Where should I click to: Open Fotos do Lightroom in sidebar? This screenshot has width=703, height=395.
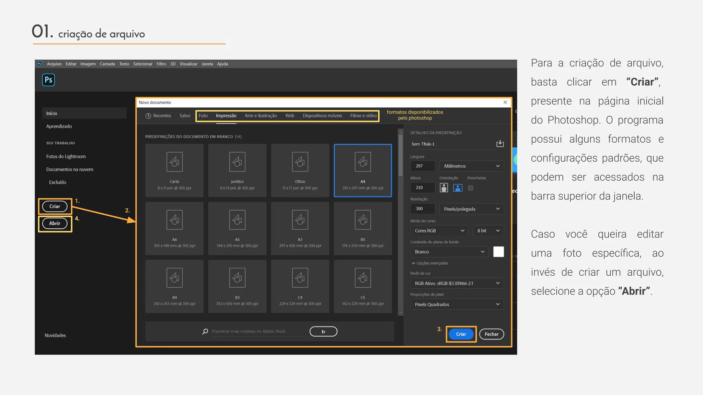pos(66,156)
